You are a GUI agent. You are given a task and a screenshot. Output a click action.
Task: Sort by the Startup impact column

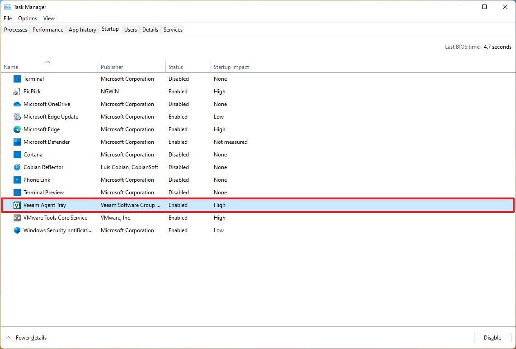(x=231, y=67)
